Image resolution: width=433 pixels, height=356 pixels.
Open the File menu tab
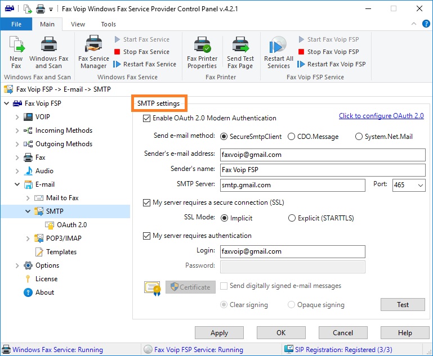[x=16, y=24]
